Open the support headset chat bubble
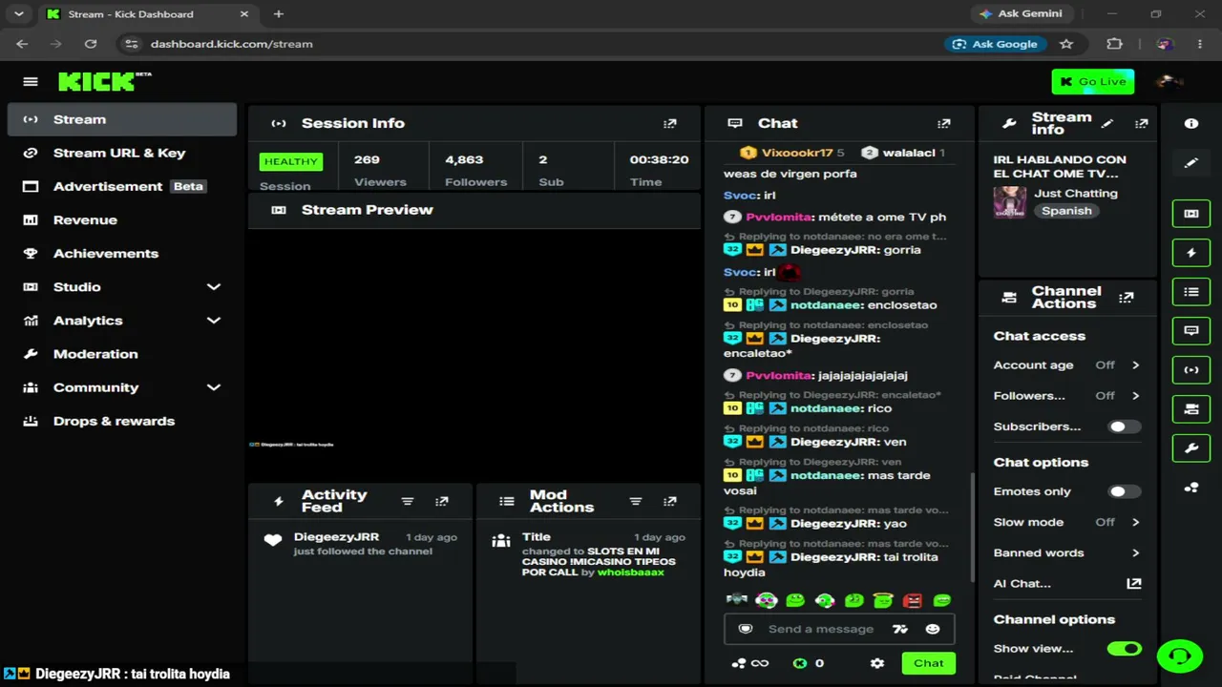1222x687 pixels. tap(1180, 656)
